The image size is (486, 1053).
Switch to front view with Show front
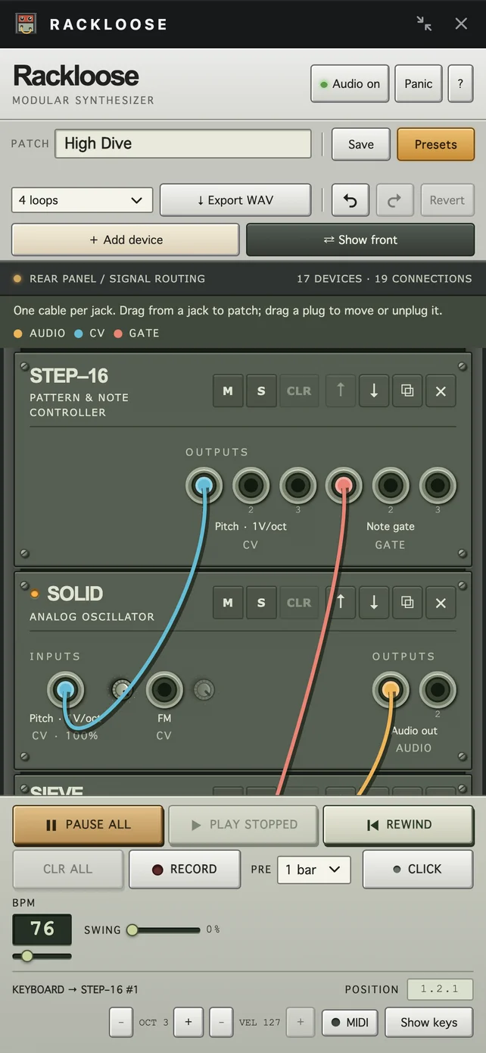[x=360, y=240]
